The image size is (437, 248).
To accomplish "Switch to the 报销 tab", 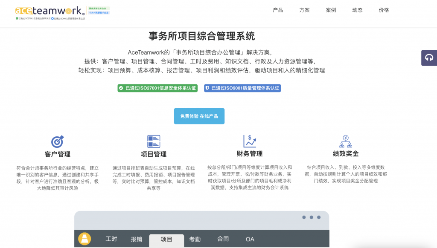I will point(137,239).
